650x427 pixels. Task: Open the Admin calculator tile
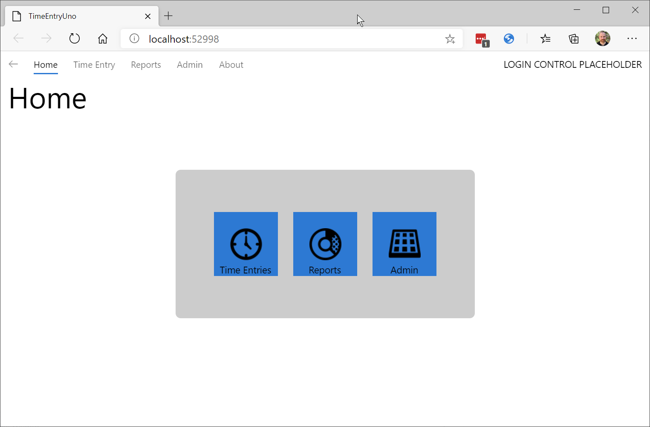[404, 244]
